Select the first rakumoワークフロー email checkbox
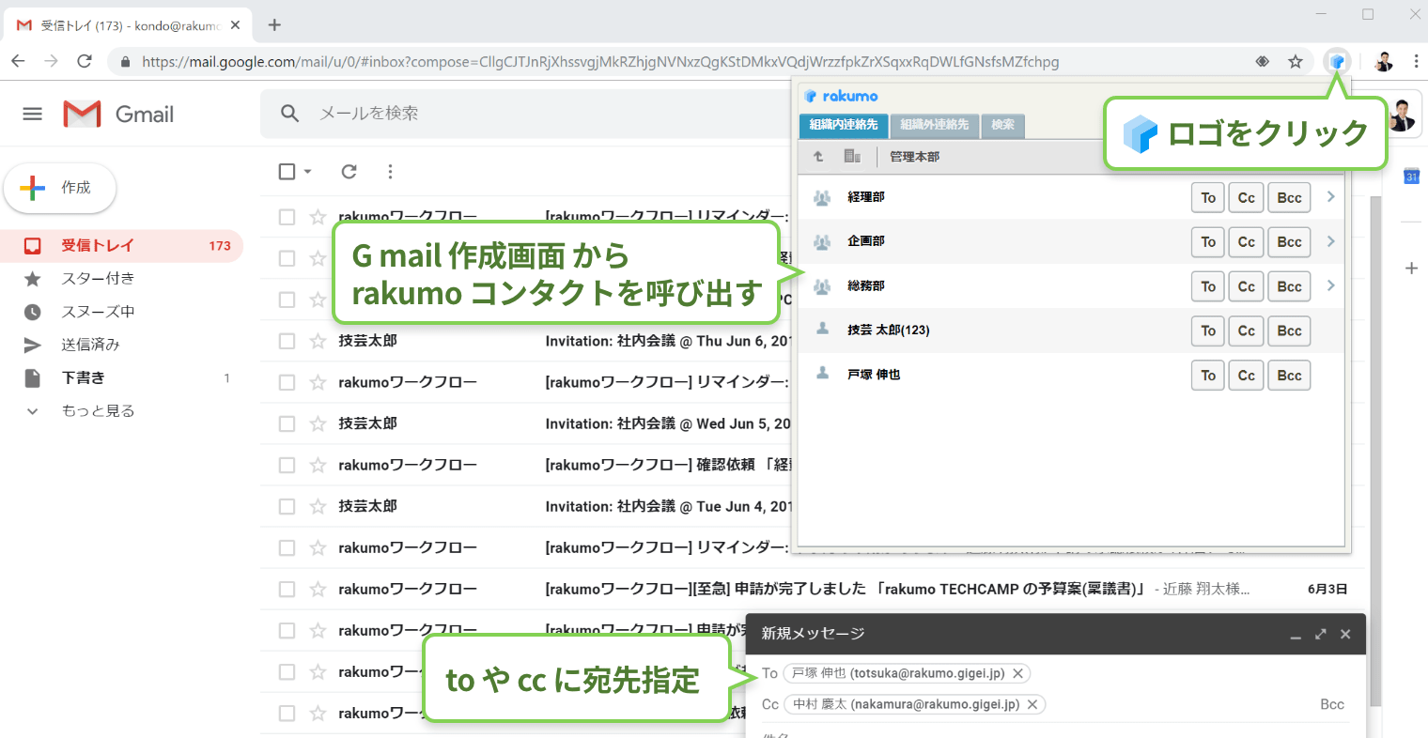 (287, 217)
